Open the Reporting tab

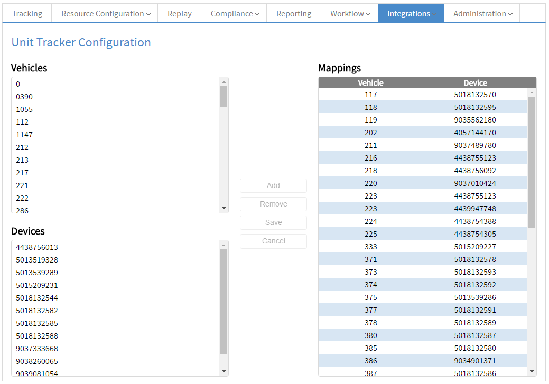pyautogui.click(x=294, y=14)
